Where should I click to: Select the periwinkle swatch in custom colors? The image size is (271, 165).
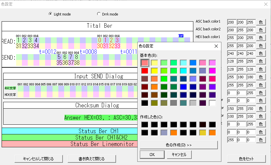(164, 132)
